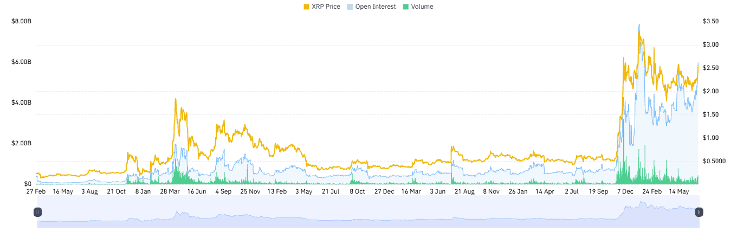Click the 24 Feb date label
The width and height of the screenshot is (737, 244).
click(x=652, y=191)
